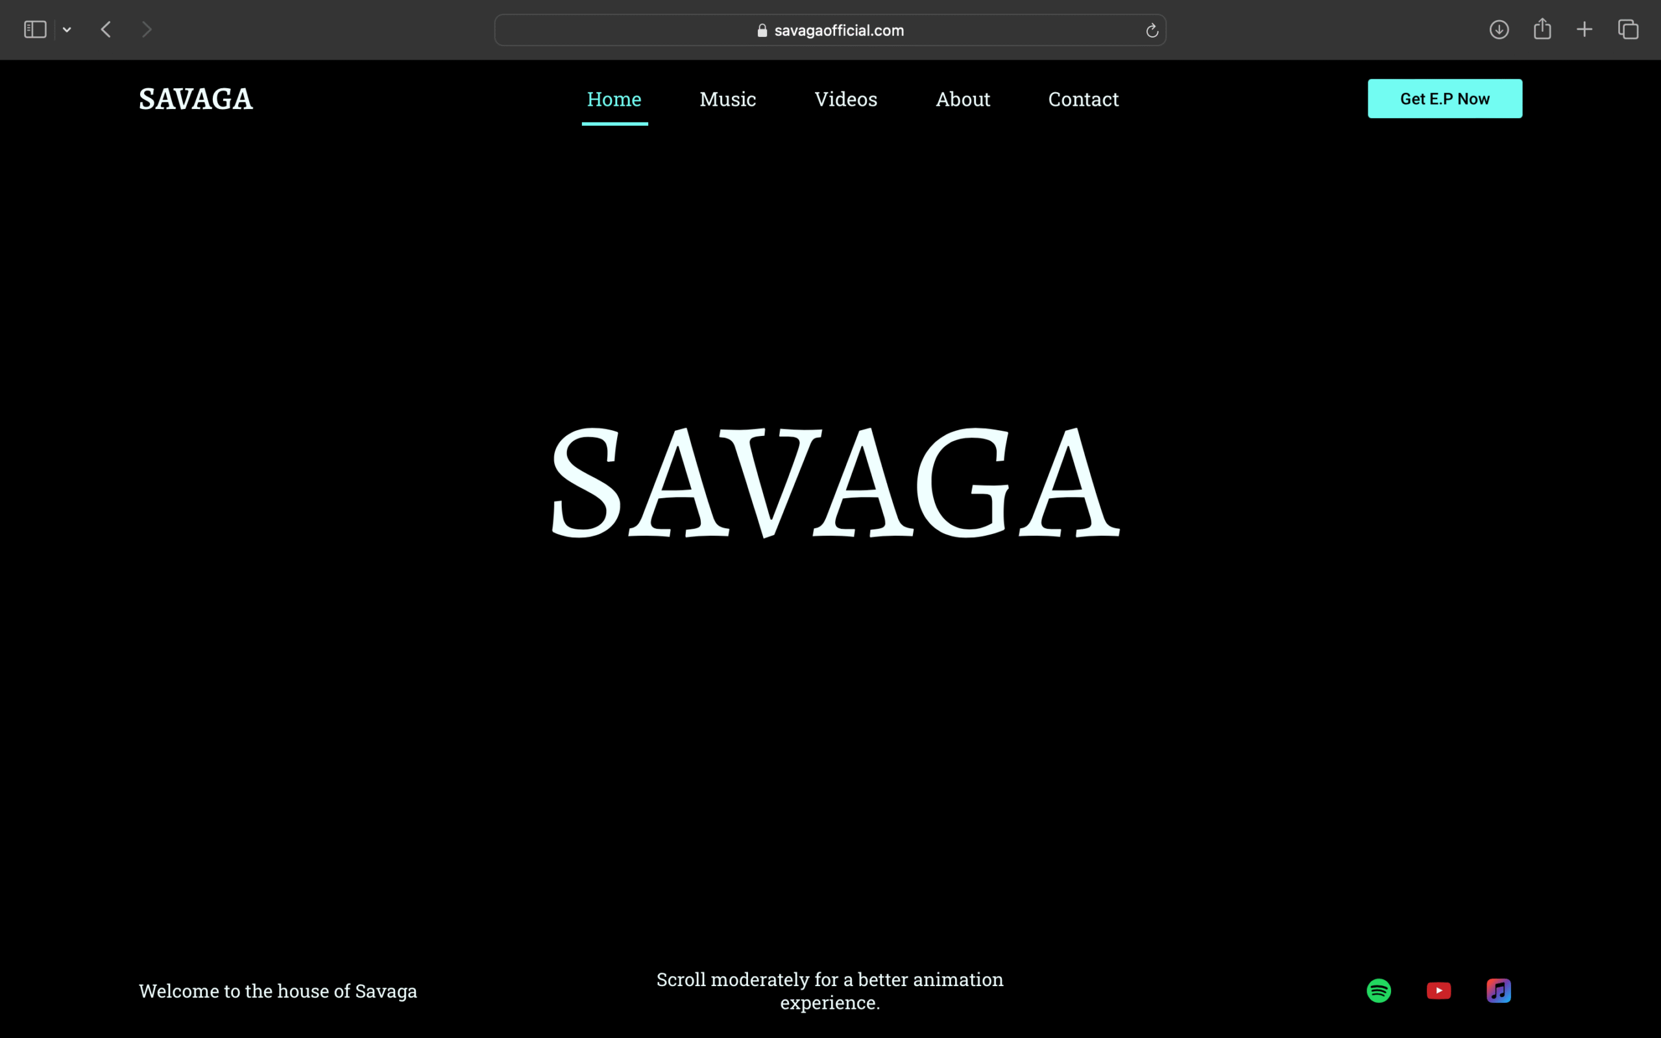Open the Spotify icon link
This screenshot has width=1661, height=1038.
pyautogui.click(x=1379, y=991)
